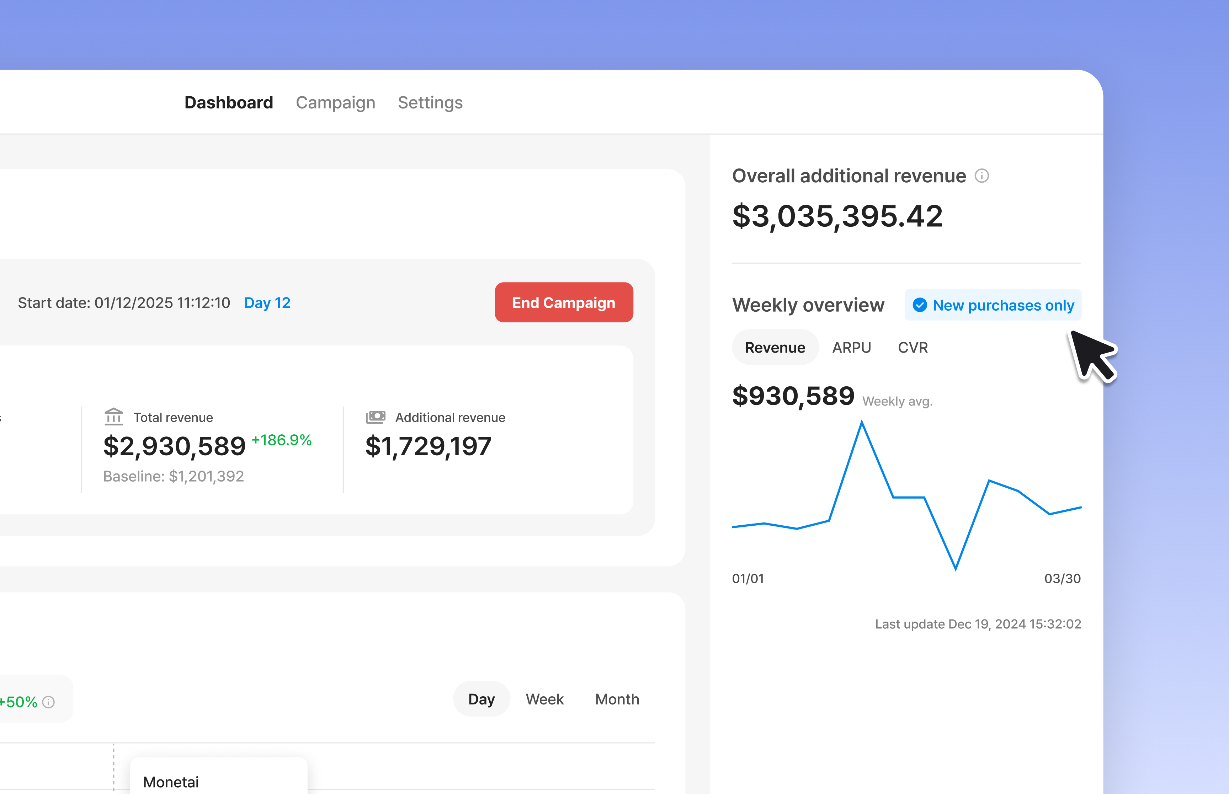Click the Day 12 link
Image resolution: width=1229 pixels, height=794 pixels.
(x=267, y=303)
